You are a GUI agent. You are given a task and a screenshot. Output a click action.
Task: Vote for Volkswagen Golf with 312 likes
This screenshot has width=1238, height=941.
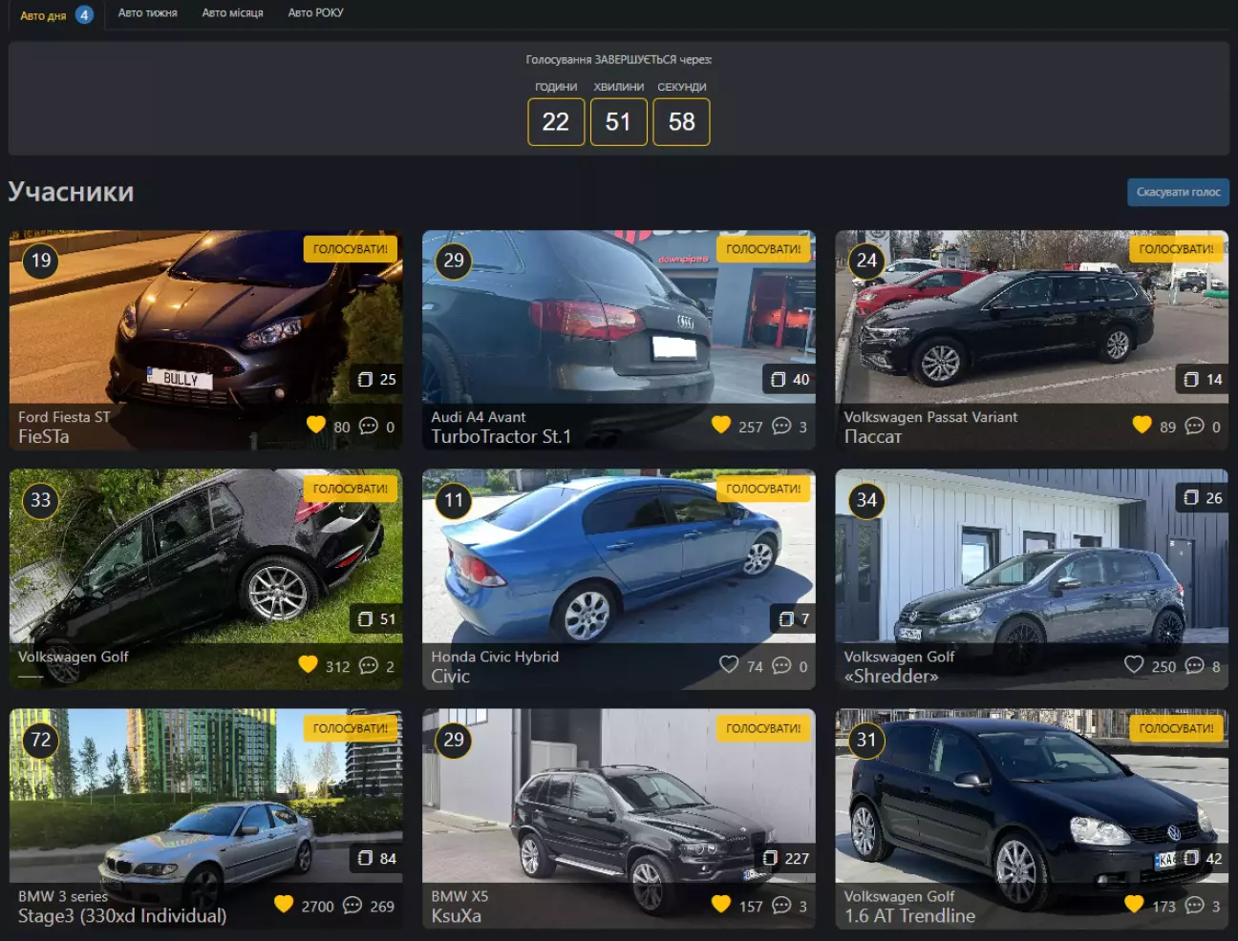pyautogui.click(x=351, y=489)
